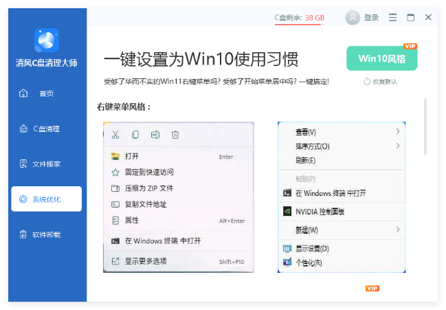Click the VIP badge on Win10风格 button
Image resolution: width=446 pixels, height=310 pixels.
(410, 46)
